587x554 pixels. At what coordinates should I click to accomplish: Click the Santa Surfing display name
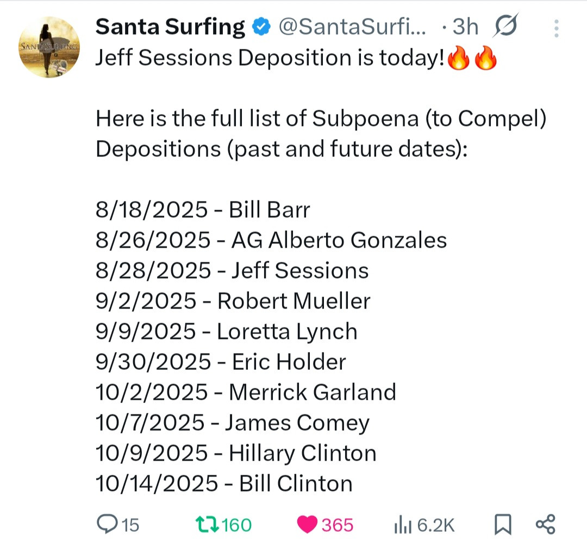[170, 27]
